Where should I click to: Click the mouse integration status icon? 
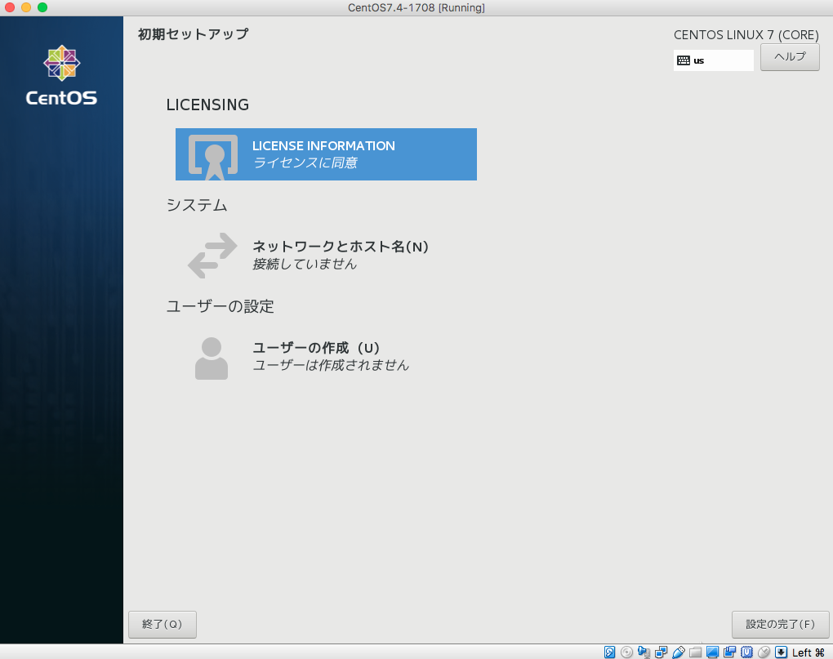(764, 652)
